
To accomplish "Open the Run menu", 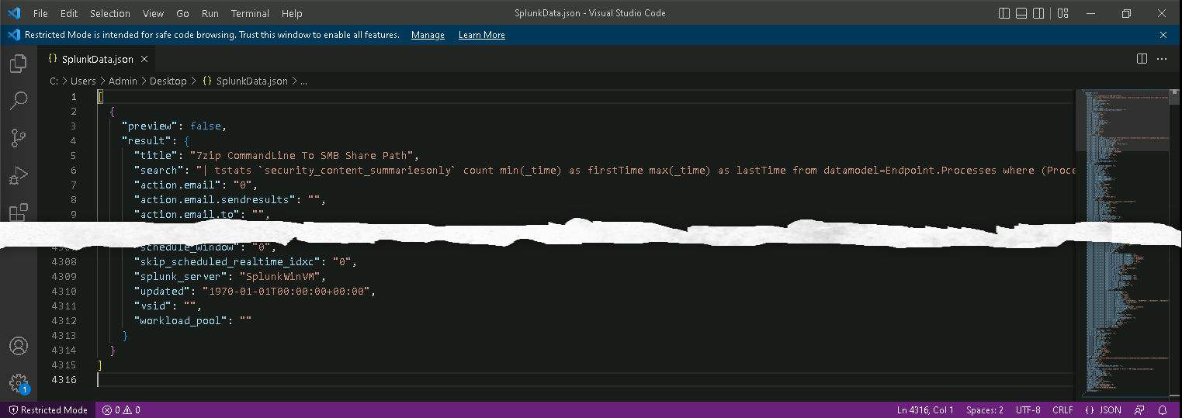I will [x=210, y=13].
